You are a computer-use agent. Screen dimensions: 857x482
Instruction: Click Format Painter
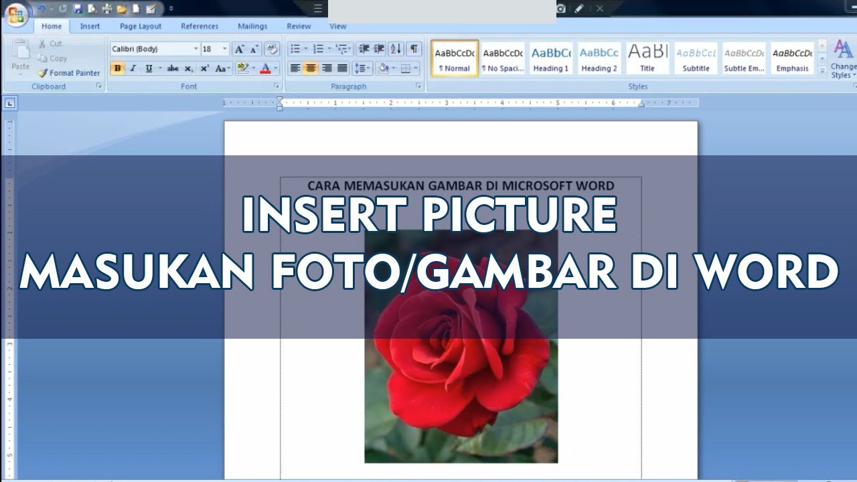point(69,73)
